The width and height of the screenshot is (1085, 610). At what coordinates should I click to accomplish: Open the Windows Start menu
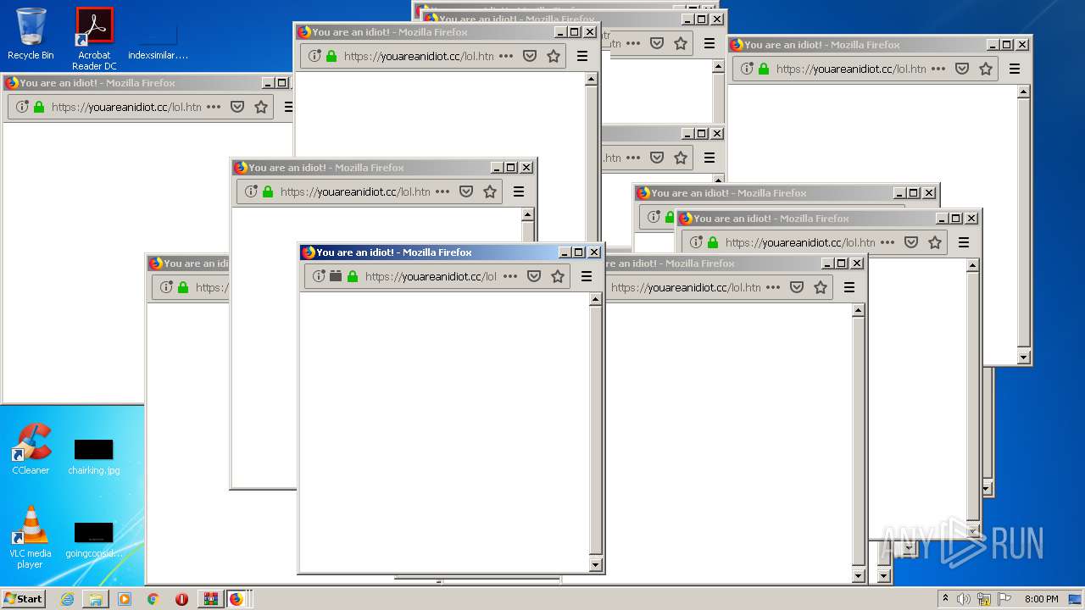click(23, 598)
